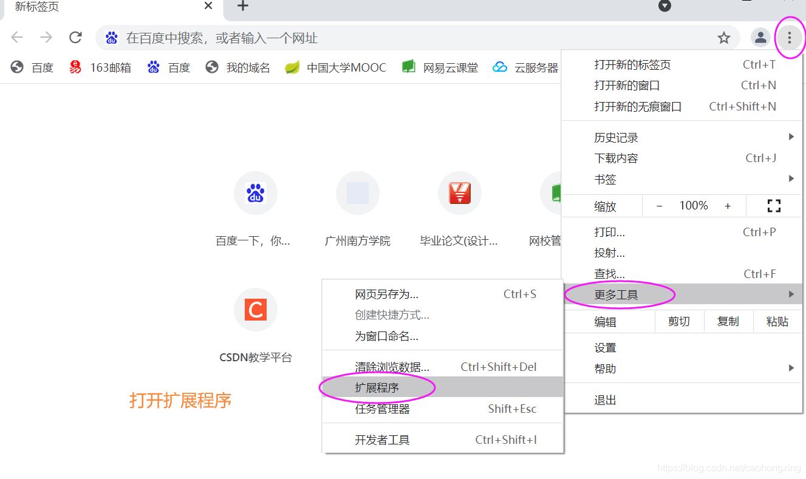Open the CSDN教学平台 shortcut tile
The width and height of the screenshot is (806, 479).
tap(255, 326)
